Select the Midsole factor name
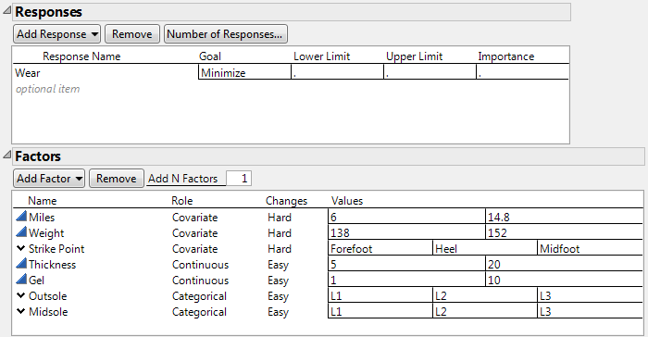This screenshot has height=337, width=648. click(x=48, y=311)
